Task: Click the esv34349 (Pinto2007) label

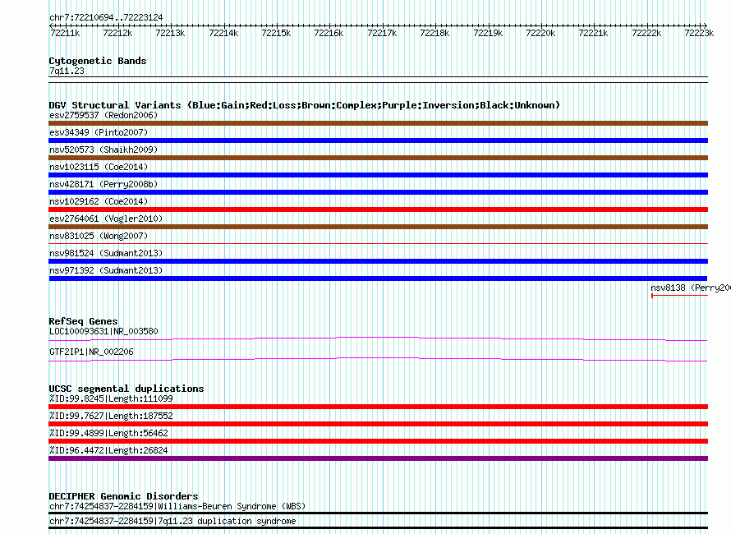Action: (x=99, y=132)
